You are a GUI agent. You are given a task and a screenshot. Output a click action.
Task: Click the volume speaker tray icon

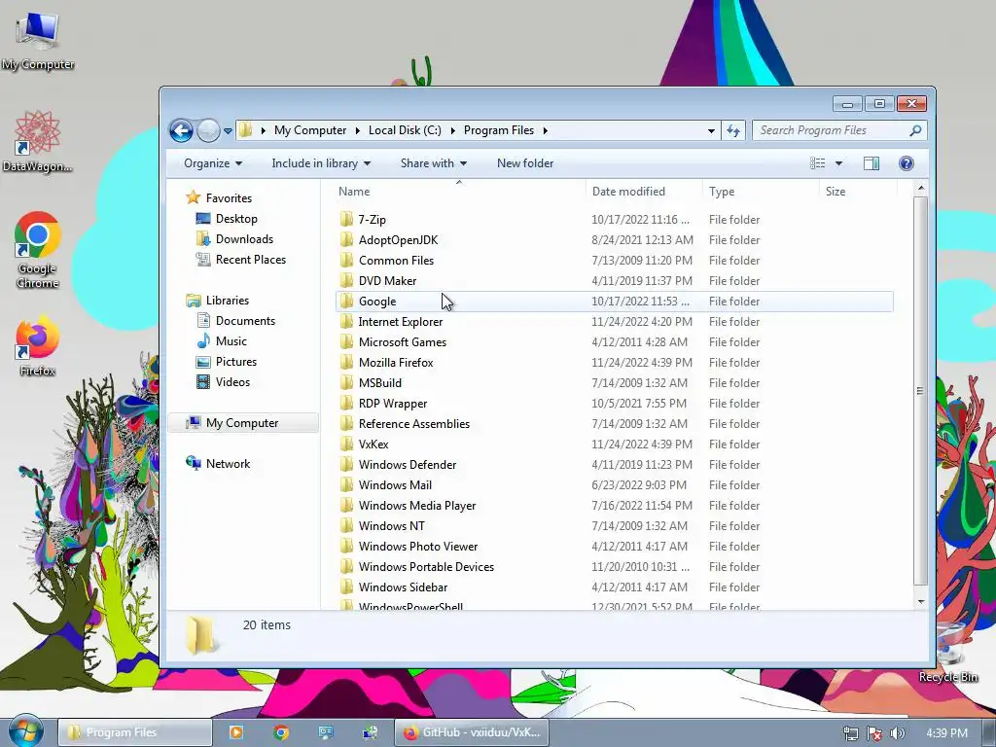point(898,733)
